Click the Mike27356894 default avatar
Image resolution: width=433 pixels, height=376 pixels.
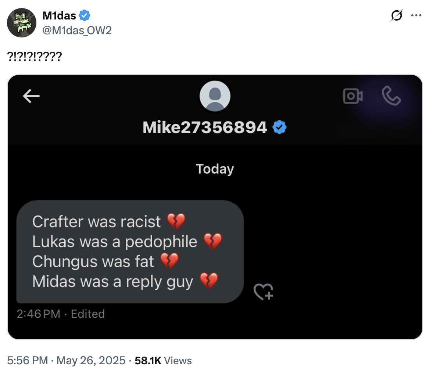click(215, 96)
